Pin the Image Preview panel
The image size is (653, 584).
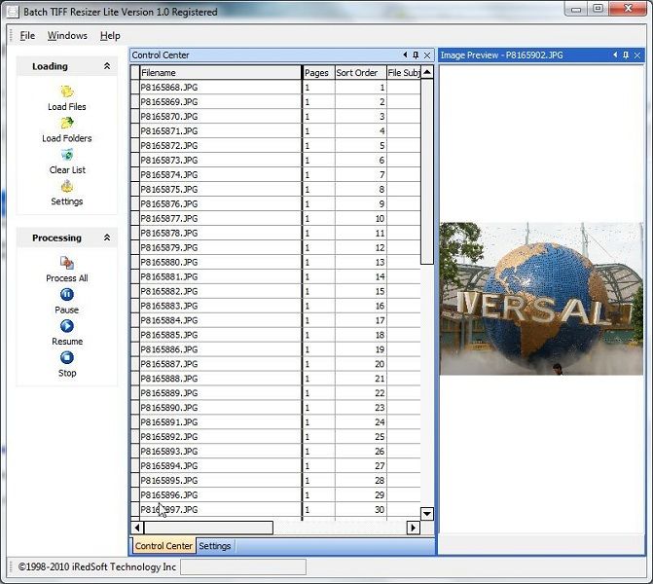627,55
